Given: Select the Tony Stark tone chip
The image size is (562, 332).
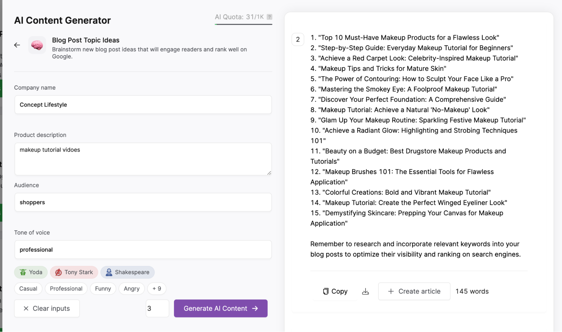Looking at the screenshot, I should (74, 272).
